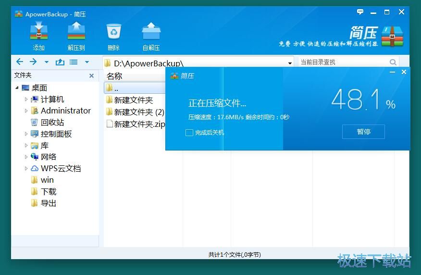Click the D:\ApowerBackup\ address path field
This screenshot has width=421, height=275.
198,63
